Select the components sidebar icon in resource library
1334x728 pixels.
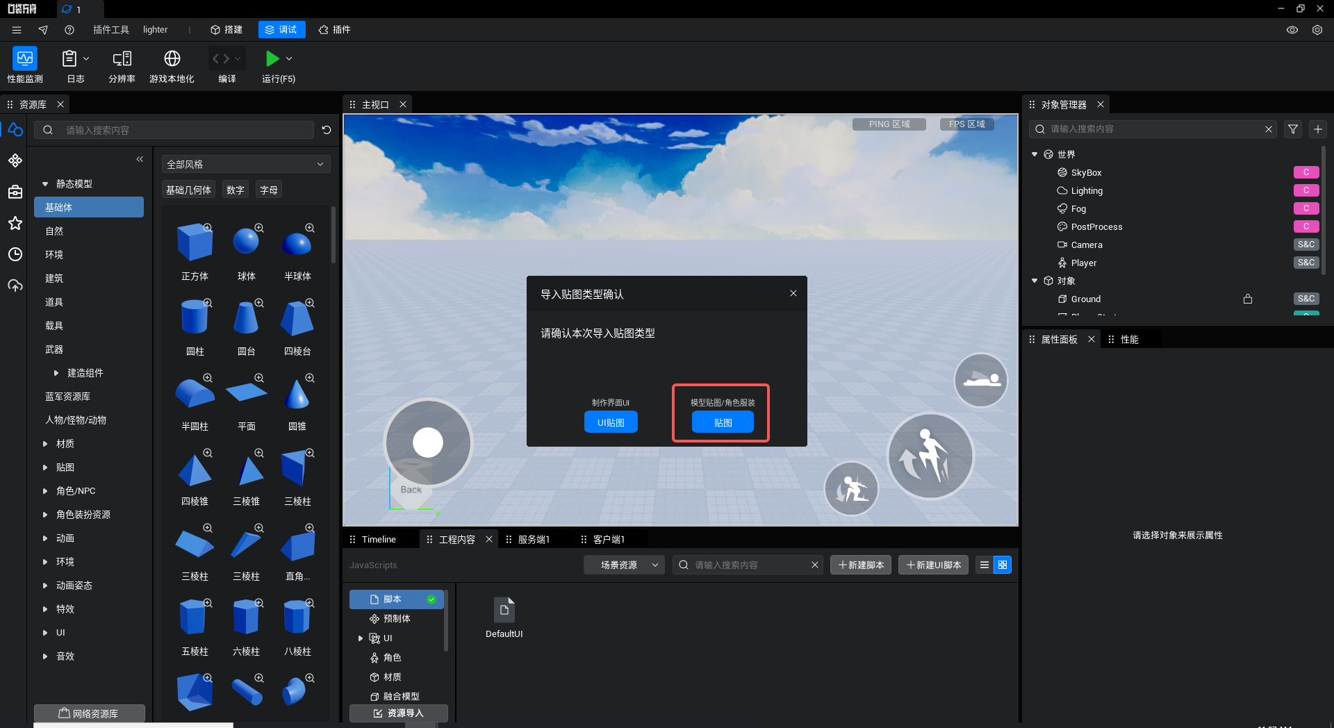pos(15,160)
